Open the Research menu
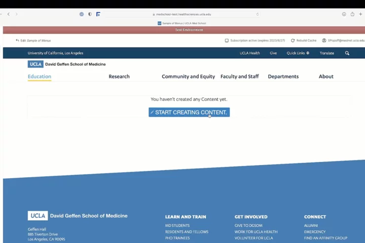 coord(119,76)
